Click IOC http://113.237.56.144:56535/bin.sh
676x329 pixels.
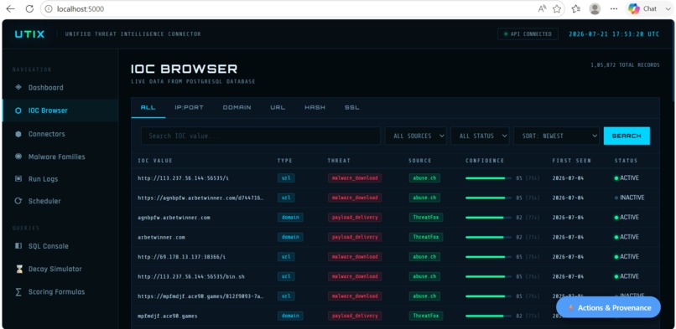(x=191, y=276)
